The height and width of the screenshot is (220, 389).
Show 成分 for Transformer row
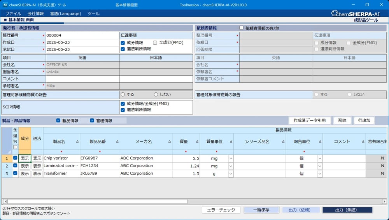coord(25,174)
